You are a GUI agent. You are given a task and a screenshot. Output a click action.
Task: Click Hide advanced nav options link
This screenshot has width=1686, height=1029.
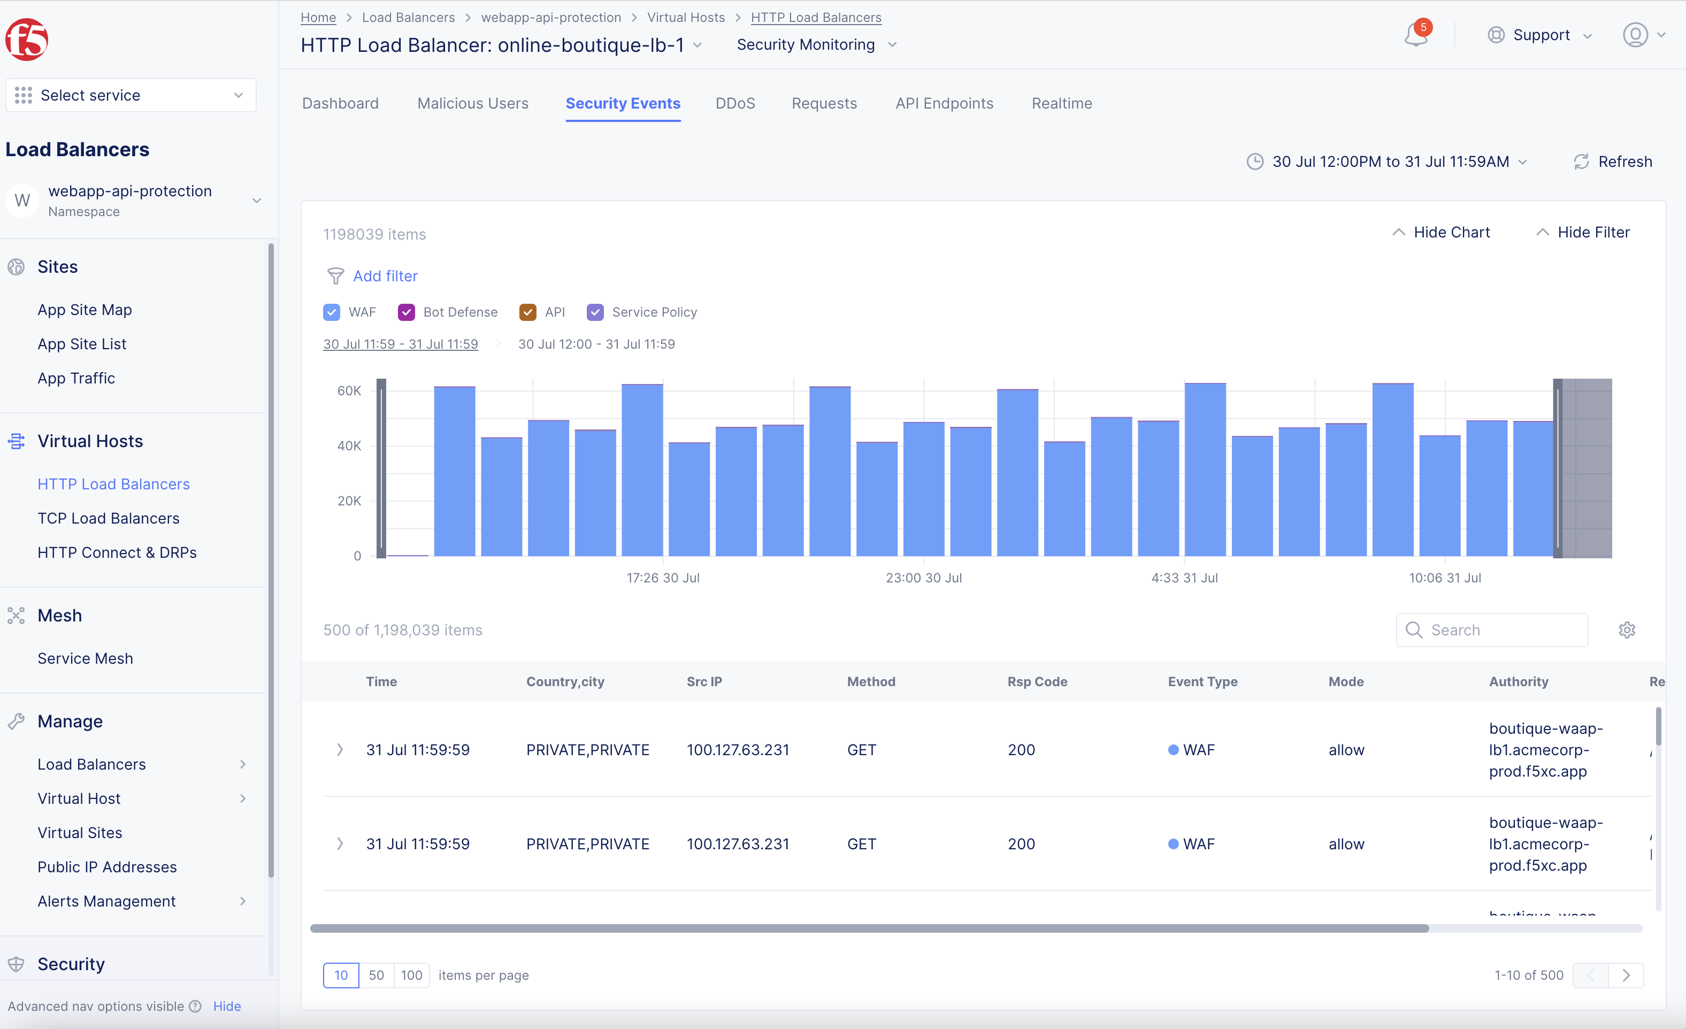pos(227,1007)
